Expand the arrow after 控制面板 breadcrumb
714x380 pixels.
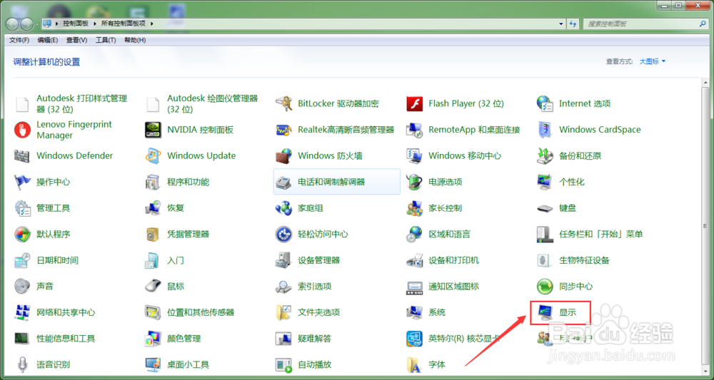pos(94,24)
